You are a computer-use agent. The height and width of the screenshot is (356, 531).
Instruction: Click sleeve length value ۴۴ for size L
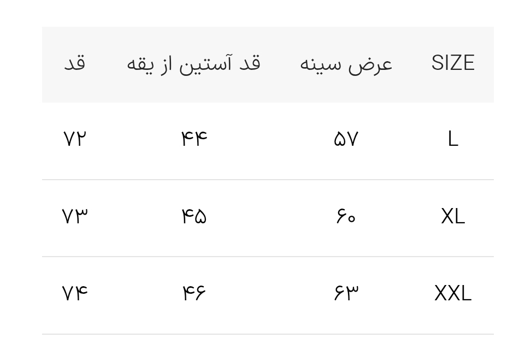point(194,140)
